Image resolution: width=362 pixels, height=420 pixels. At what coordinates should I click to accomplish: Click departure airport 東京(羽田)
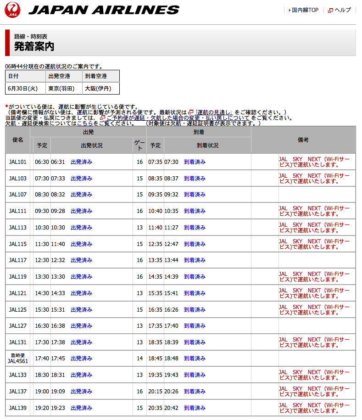[x=64, y=89]
